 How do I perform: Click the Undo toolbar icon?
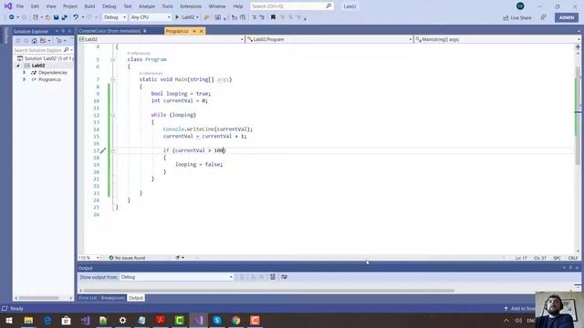click(76, 17)
